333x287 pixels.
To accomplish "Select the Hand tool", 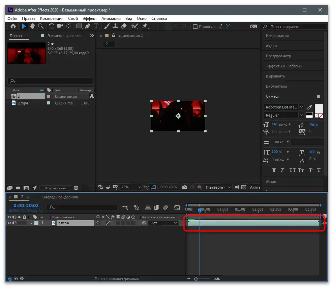I will click(x=32, y=26).
